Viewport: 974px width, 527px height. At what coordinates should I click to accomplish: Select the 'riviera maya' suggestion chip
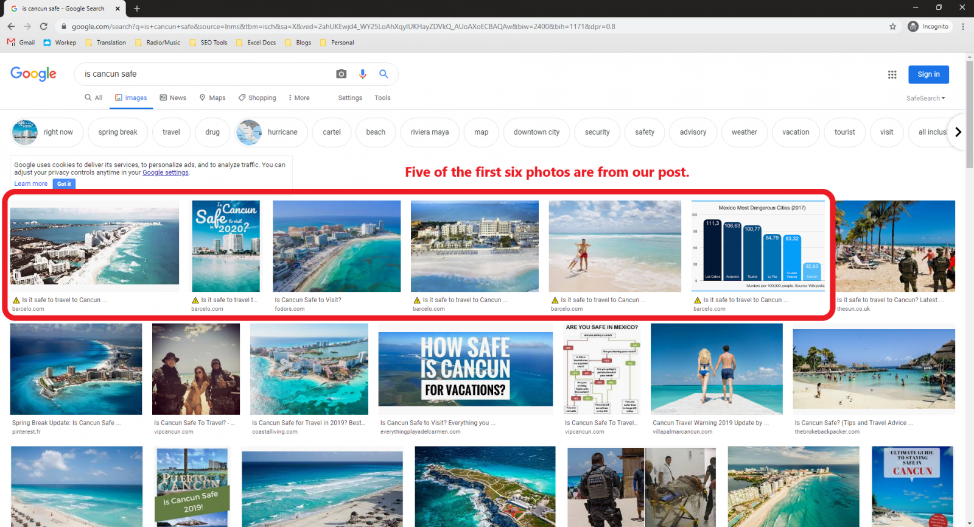[x=430, y=132]
